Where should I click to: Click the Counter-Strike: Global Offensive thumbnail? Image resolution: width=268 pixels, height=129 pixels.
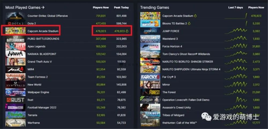point(15,16)
